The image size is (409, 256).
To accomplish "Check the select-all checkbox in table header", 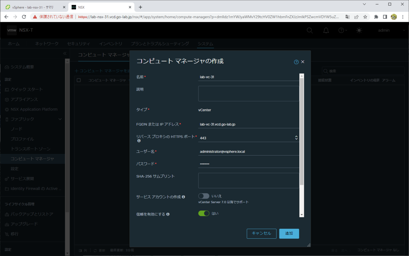I will (79, 80).
